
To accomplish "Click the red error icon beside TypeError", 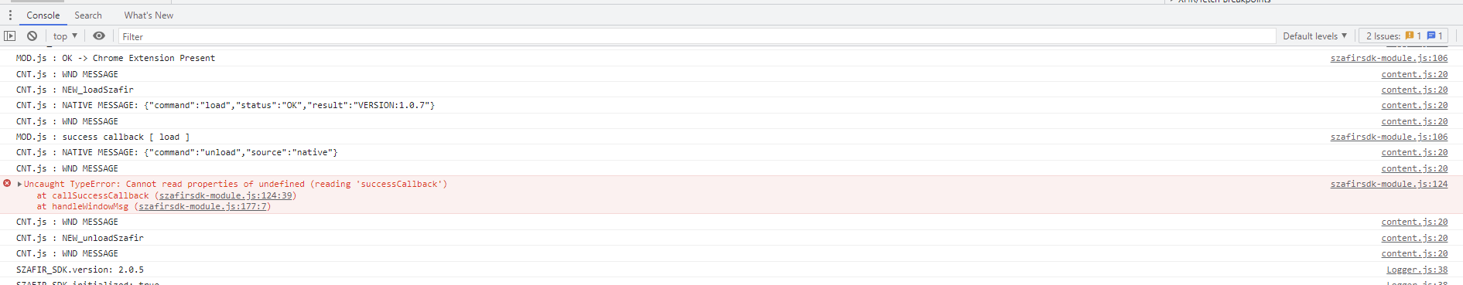I will pos(7,184).
